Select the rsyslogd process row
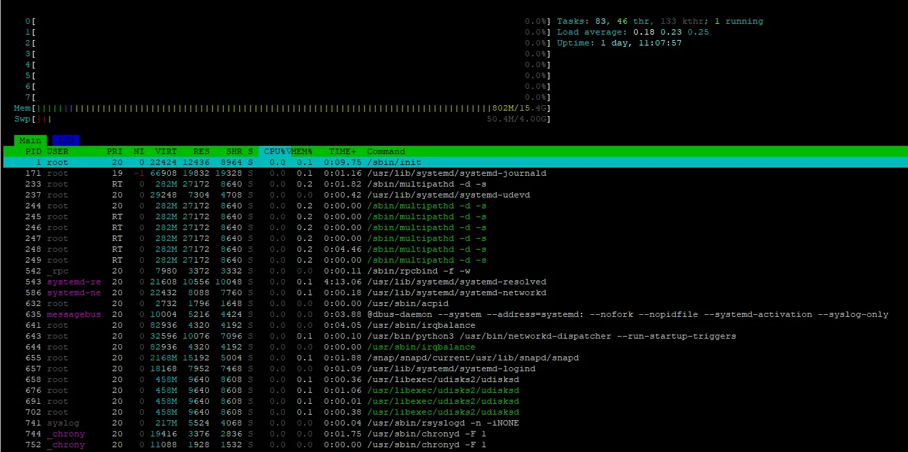Viewport: 908px width, 452px height. click(454, 423)
